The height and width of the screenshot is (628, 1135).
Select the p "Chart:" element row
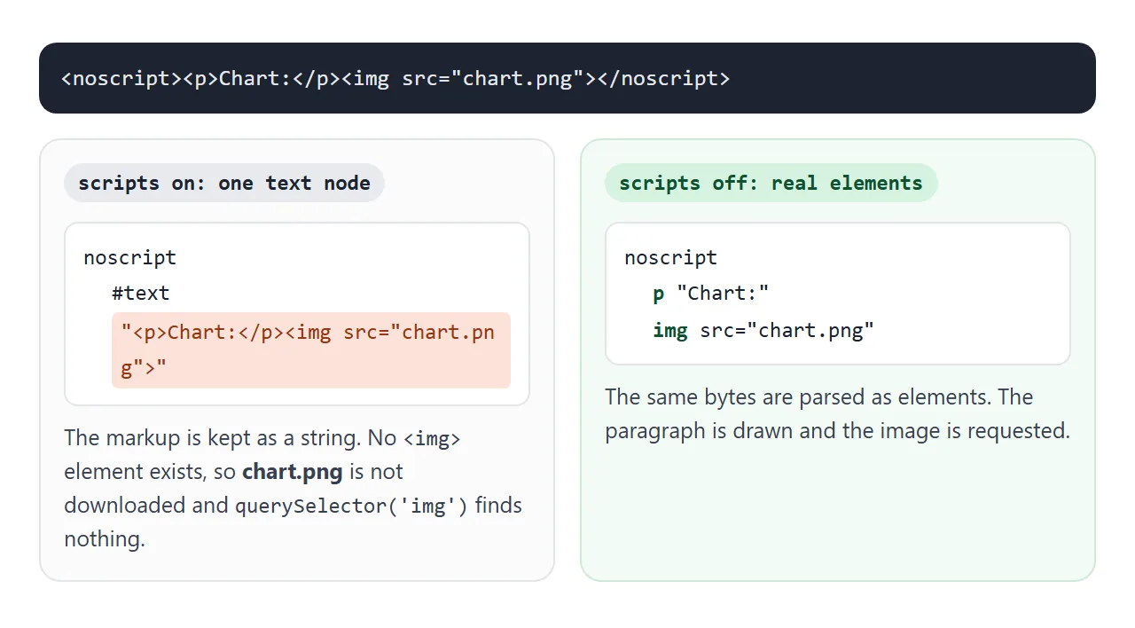(711, 294)
